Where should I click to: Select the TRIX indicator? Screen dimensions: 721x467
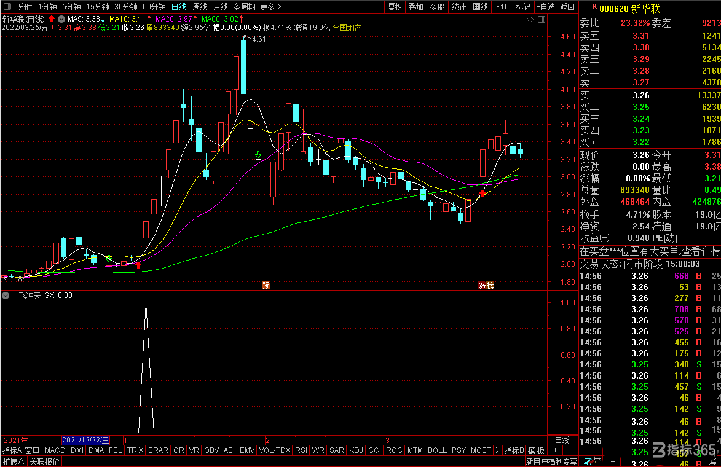tap(135, 450)
